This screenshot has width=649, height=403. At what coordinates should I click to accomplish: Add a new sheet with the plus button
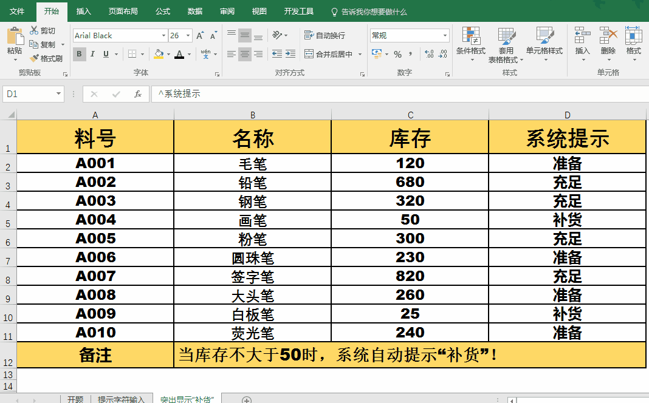pos(247,399)
